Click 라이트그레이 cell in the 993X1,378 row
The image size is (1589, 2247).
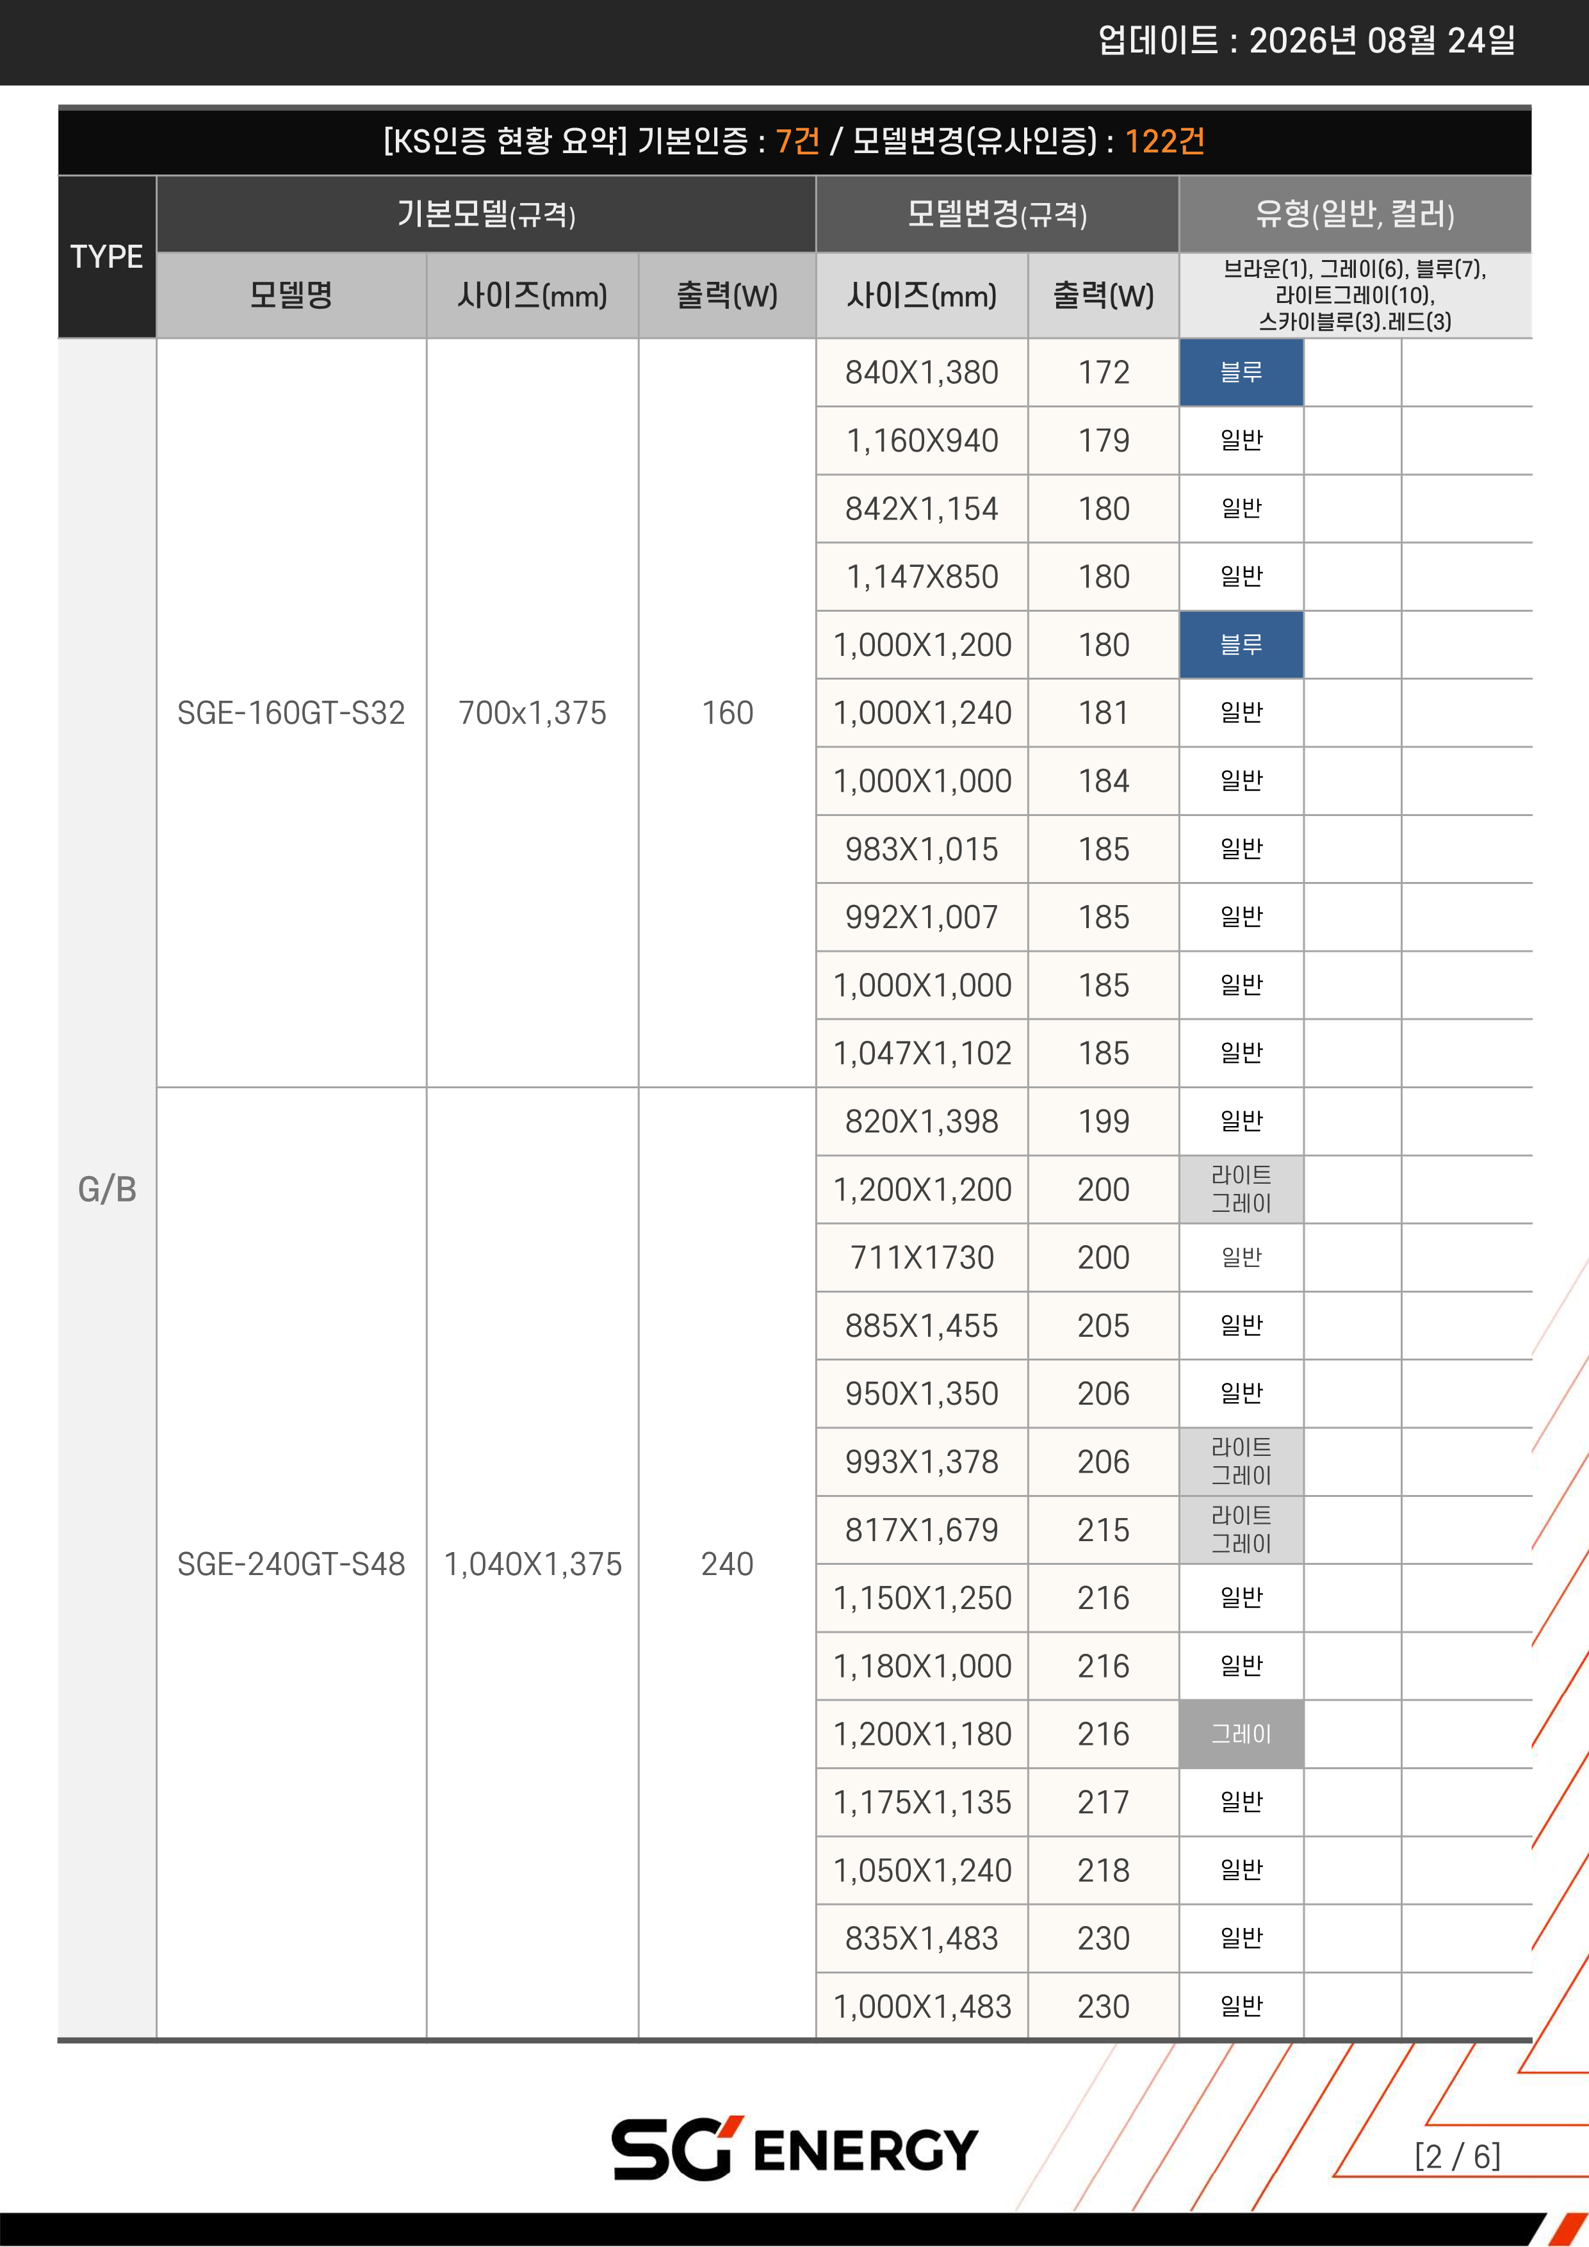[1242, 1461]
